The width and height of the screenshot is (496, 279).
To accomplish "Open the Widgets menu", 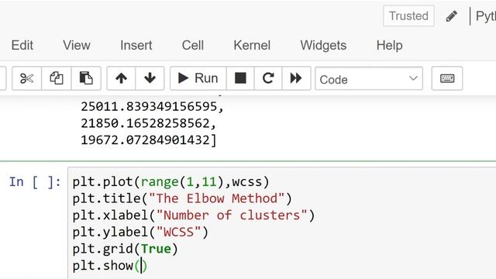I will tap(323, 45).
